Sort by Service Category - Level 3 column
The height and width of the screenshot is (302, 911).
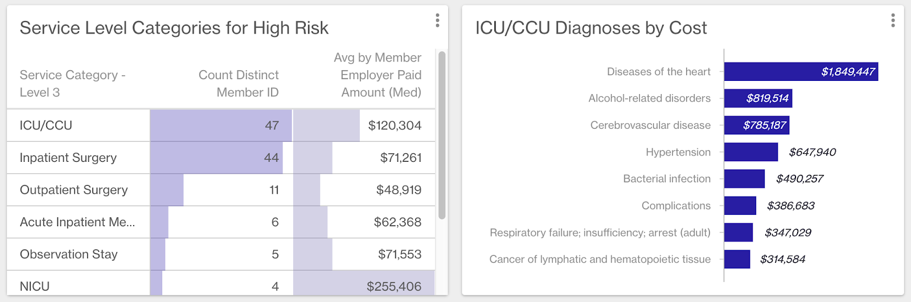(73, 83)
